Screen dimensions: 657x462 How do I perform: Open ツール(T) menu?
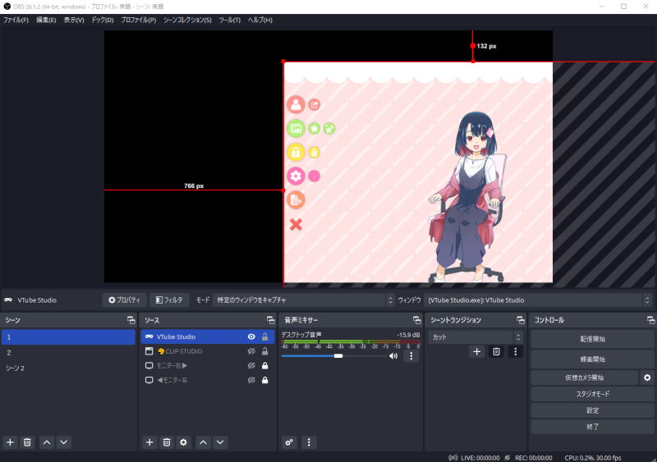(230, 21)
